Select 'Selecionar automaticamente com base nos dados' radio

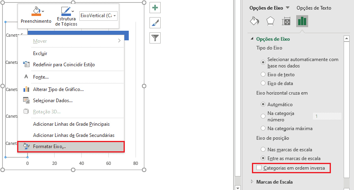coord(263,62)
